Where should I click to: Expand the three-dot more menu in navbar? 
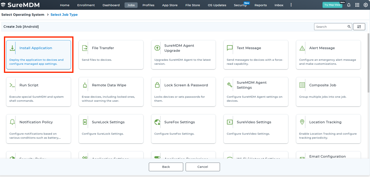click(x=291, y=5)
